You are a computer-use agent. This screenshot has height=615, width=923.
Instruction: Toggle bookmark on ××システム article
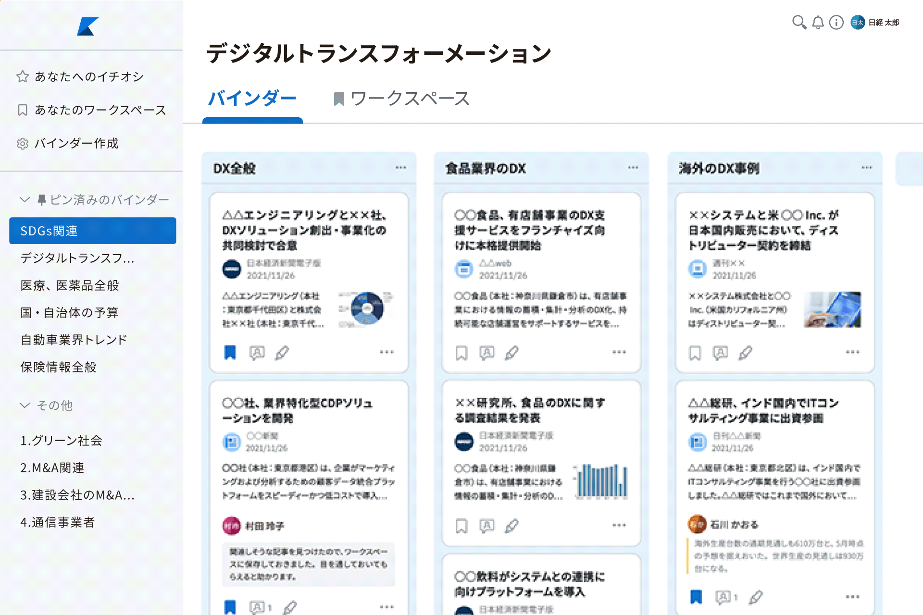tap(695, 353)
